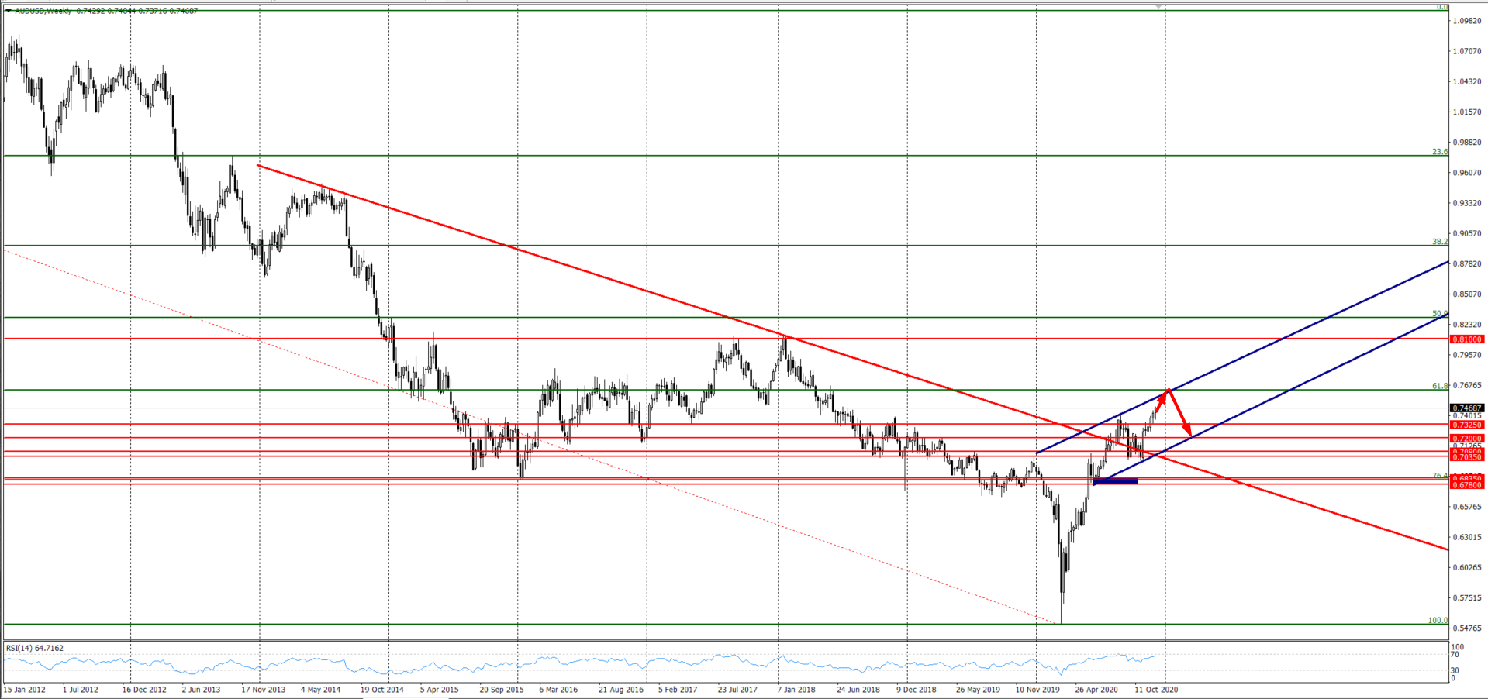This screenshot has height=699, width=1488.
Task: Click the red 0.67800 price level label
Action: (x=1466, y=485)
